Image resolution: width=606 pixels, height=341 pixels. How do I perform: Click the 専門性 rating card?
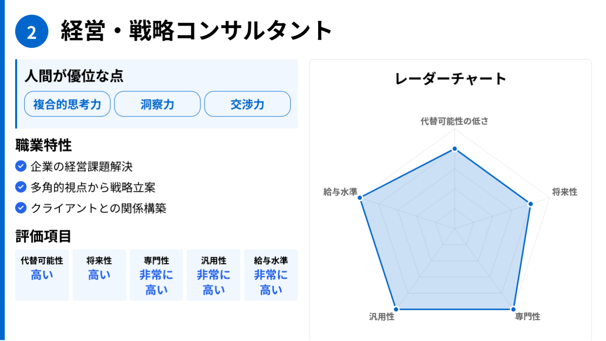point(156,275)
